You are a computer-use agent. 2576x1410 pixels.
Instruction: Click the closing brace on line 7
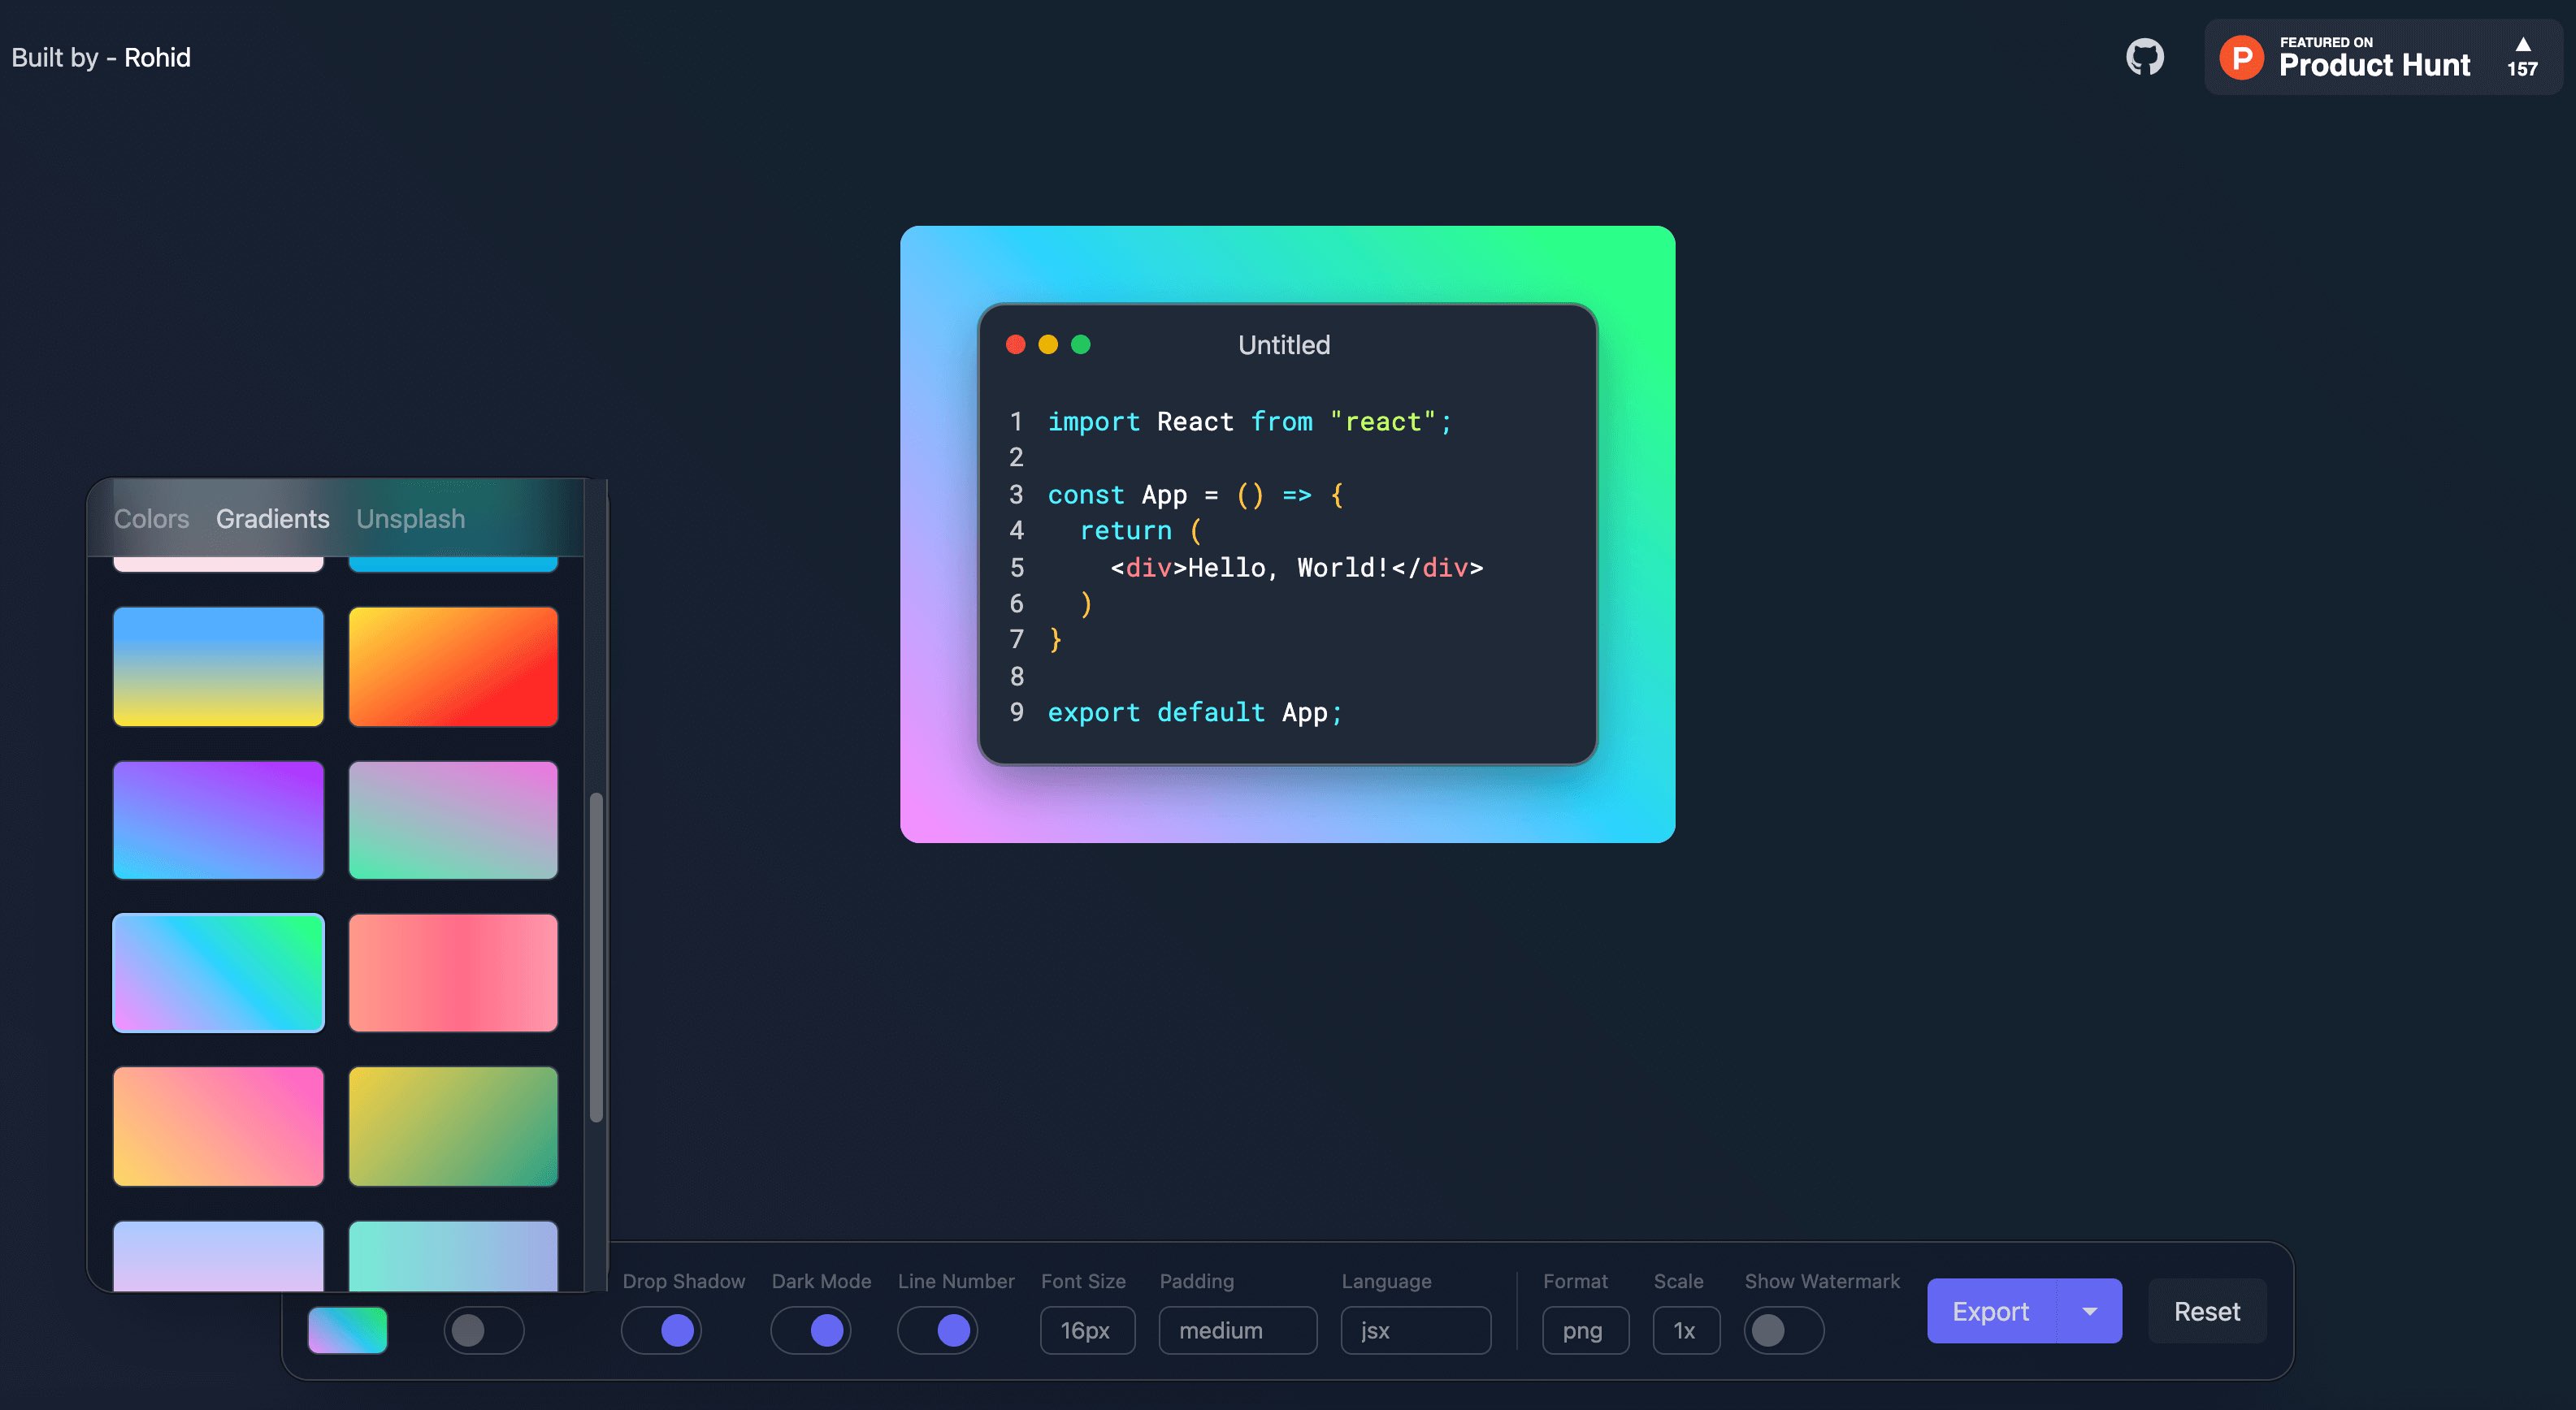point(1055,639)
